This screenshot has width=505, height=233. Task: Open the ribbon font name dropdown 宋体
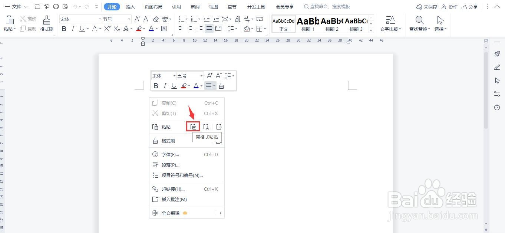[100, 19]
